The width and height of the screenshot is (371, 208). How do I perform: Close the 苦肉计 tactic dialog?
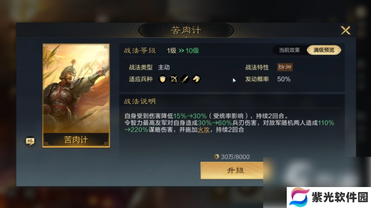click(x=346, y=30)
